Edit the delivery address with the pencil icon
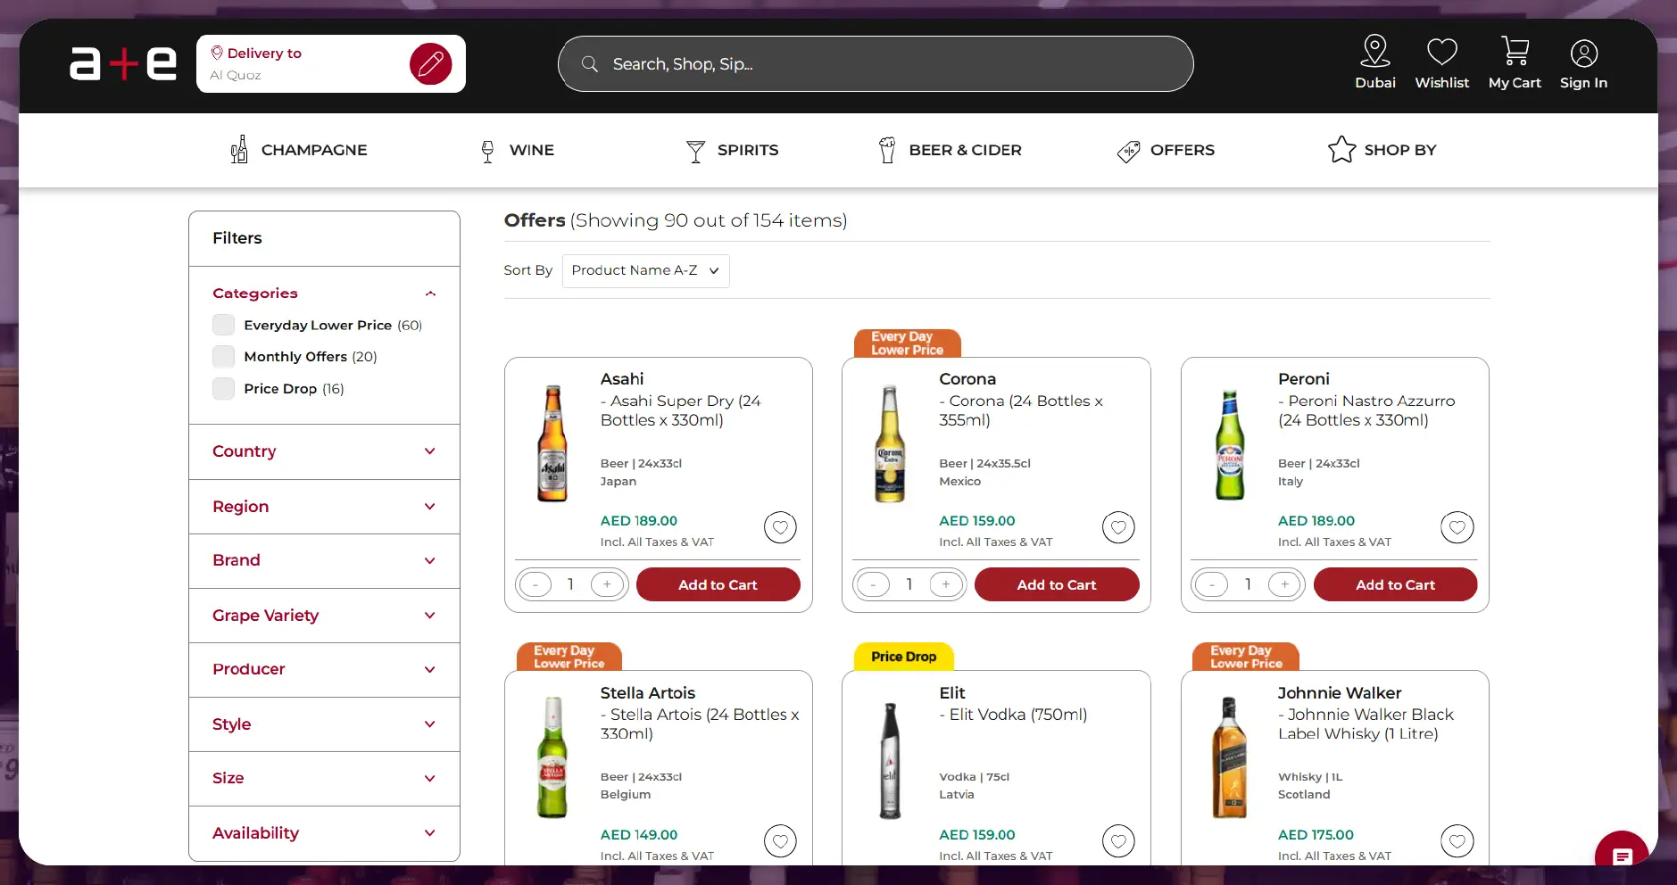Image resolution: width=1677 pixels, height=885 pixels. point(431,63)
